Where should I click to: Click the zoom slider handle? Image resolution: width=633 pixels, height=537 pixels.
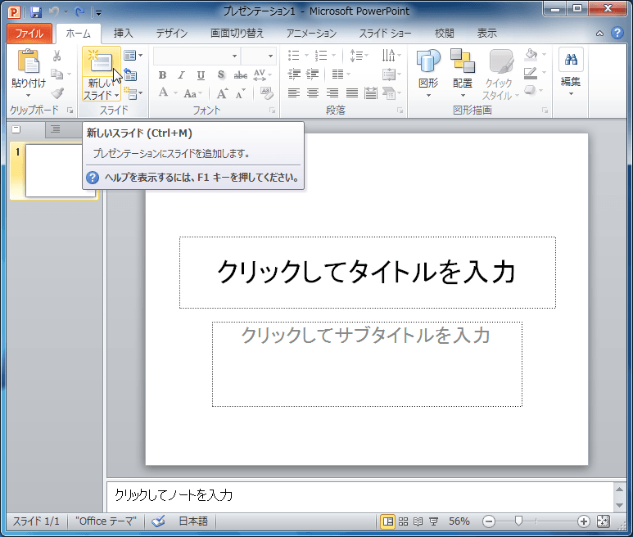518,521
